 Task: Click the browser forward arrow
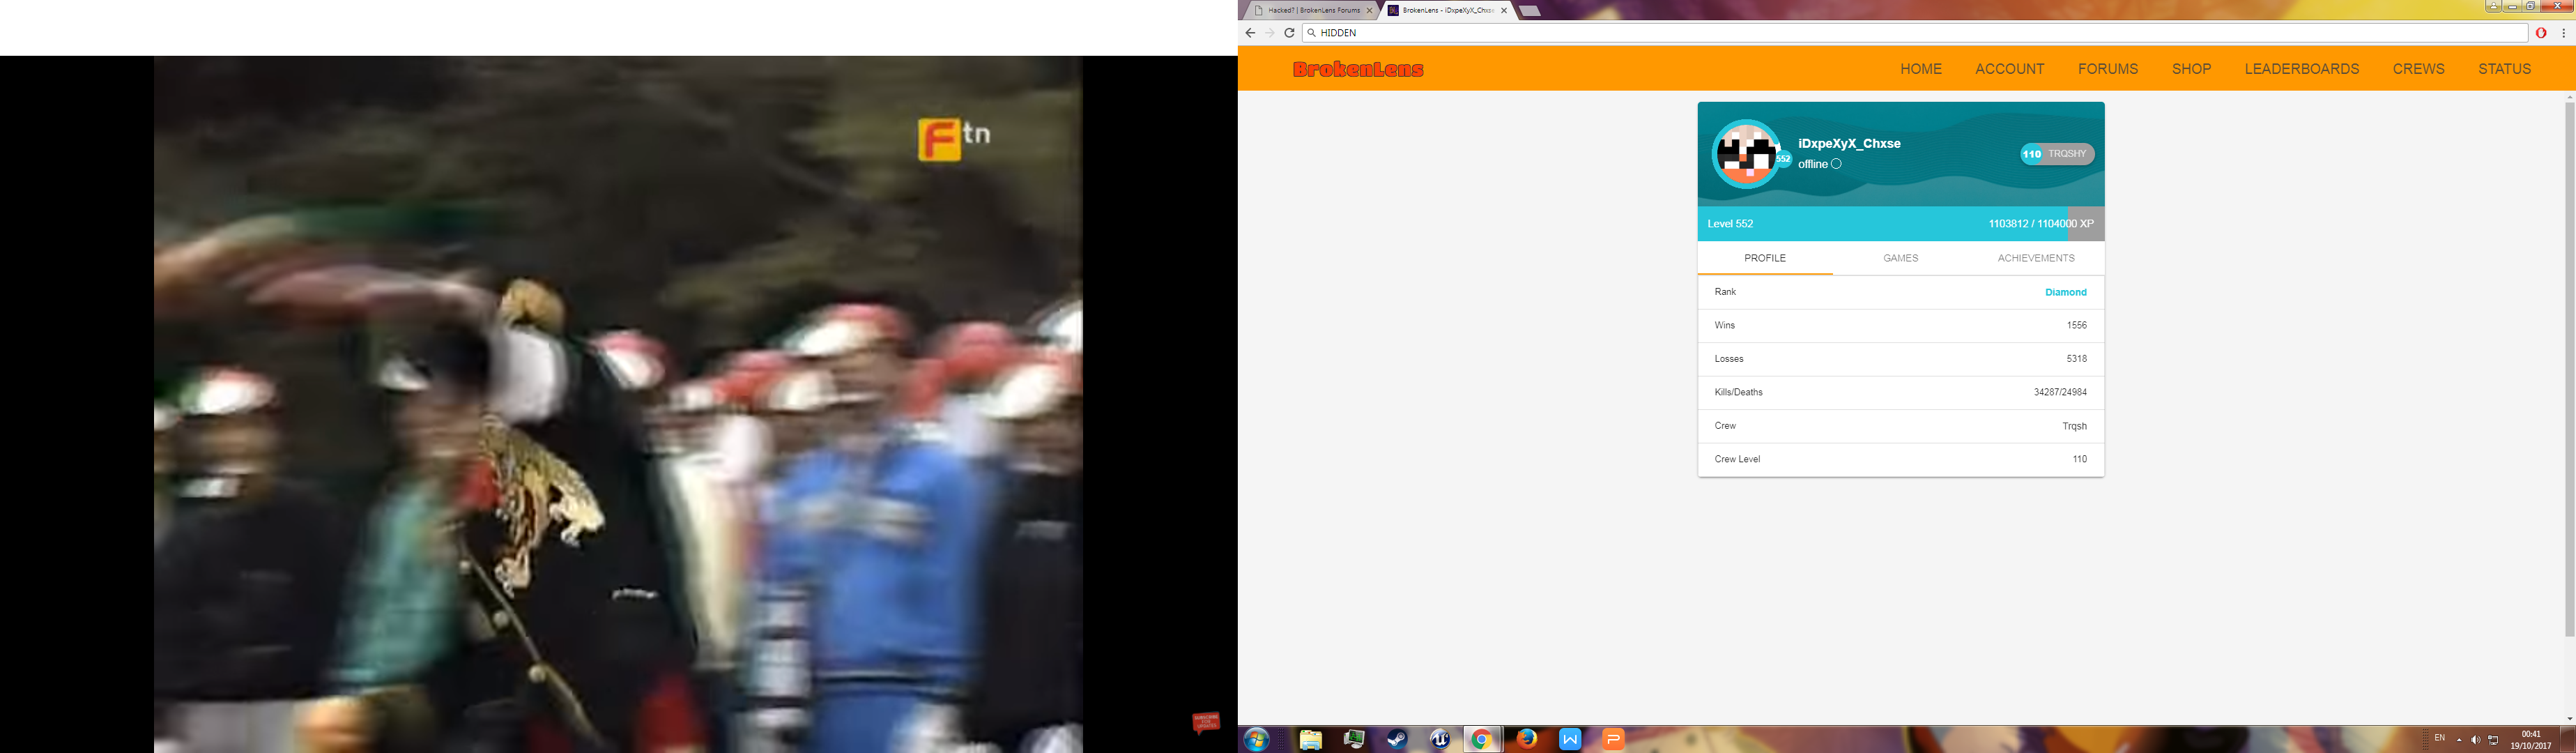[1270, 33]
